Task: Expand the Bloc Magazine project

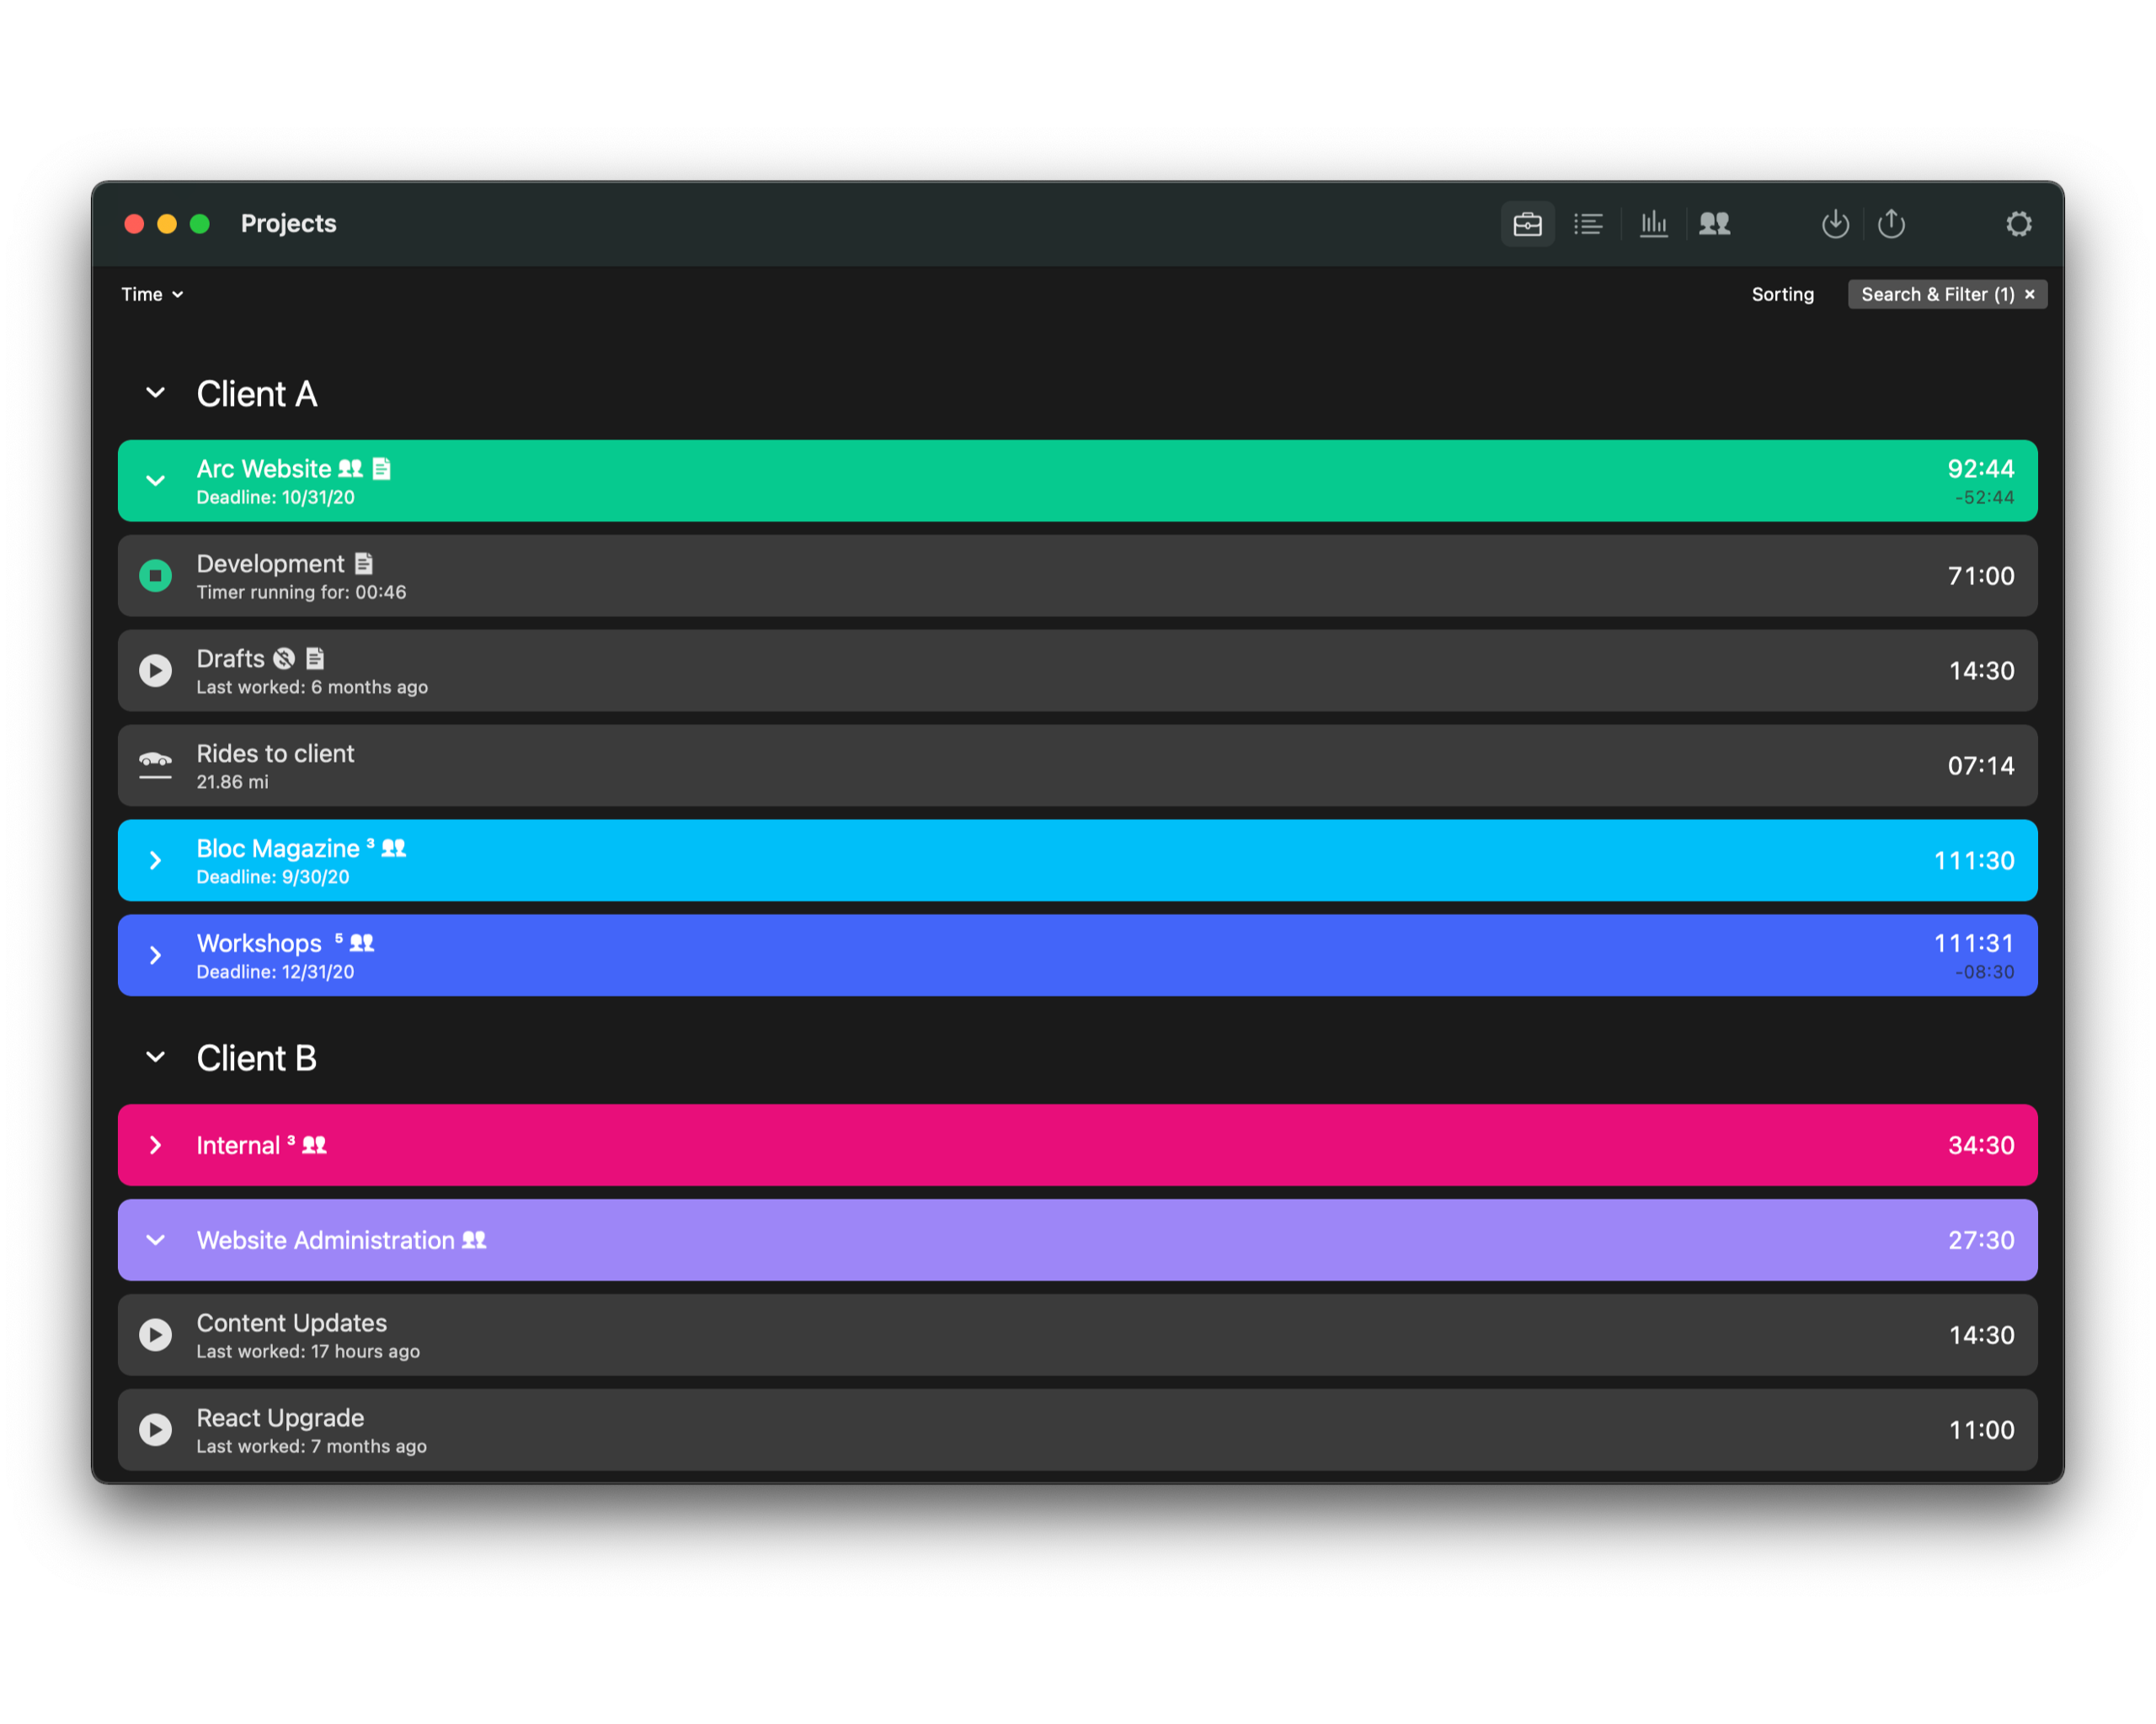Action: (x=155, y=860)
